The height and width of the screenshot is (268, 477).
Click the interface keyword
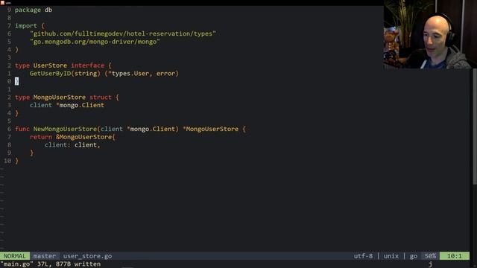point(88,66)
